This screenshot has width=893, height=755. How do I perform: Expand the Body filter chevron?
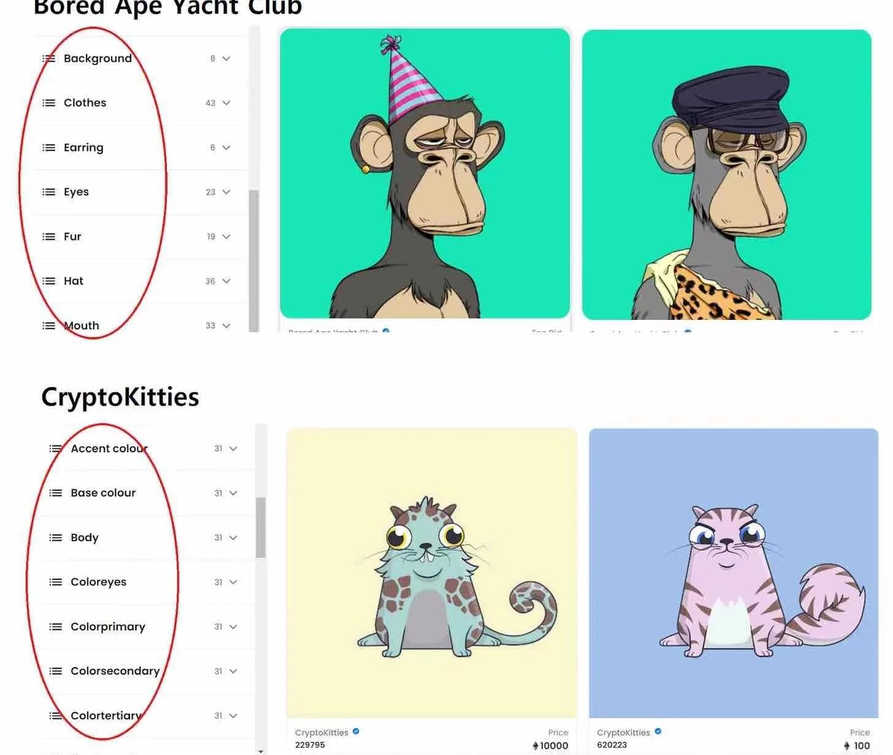(233, 538)
